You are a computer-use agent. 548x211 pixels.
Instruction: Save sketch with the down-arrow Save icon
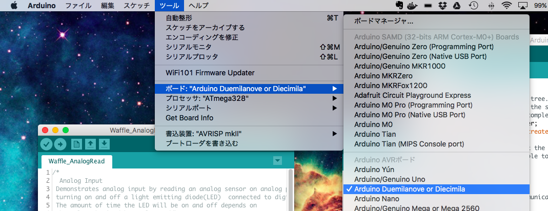point(105,143)
